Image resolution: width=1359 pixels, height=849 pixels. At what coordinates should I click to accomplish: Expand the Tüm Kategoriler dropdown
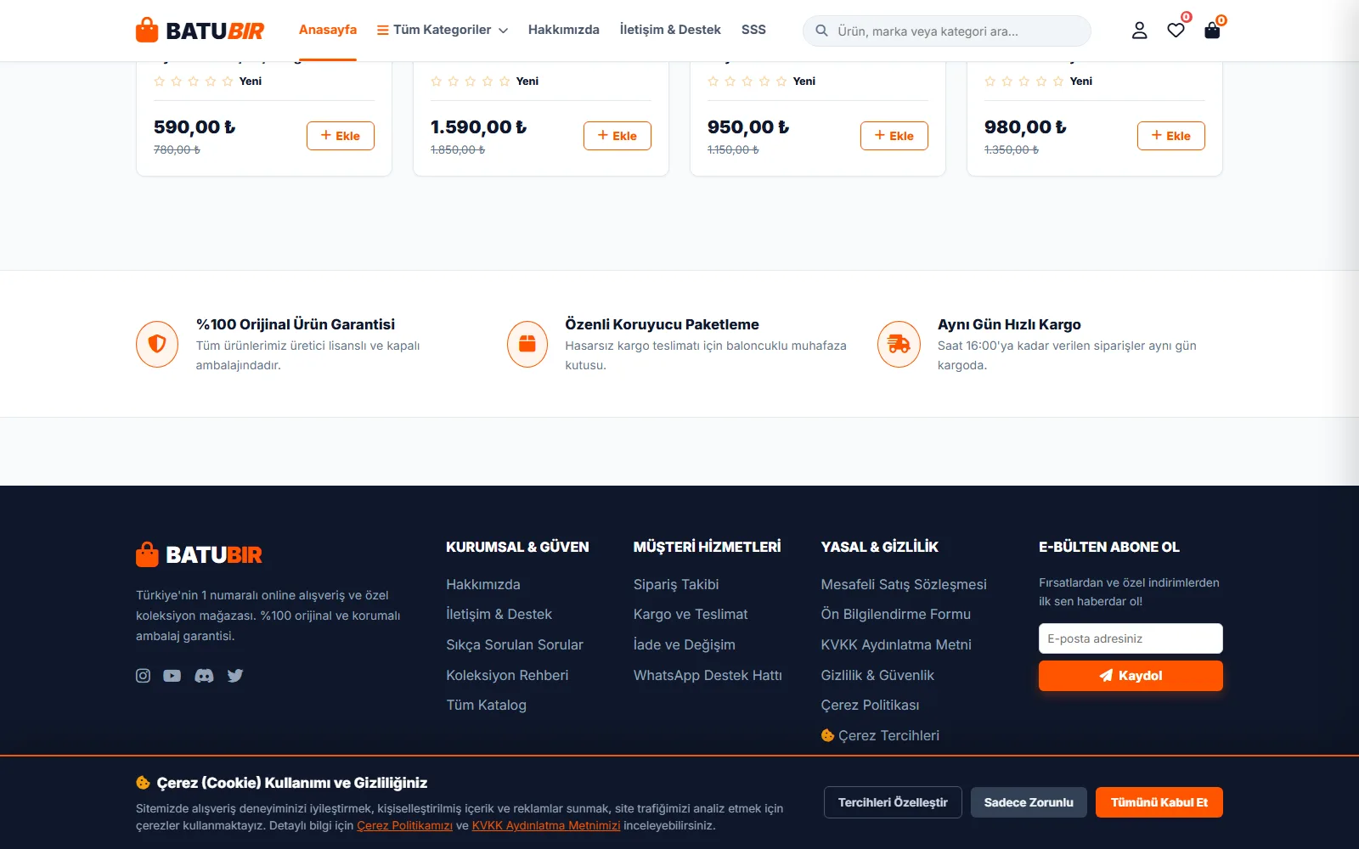pyautogui.click(x=443, y=30)
